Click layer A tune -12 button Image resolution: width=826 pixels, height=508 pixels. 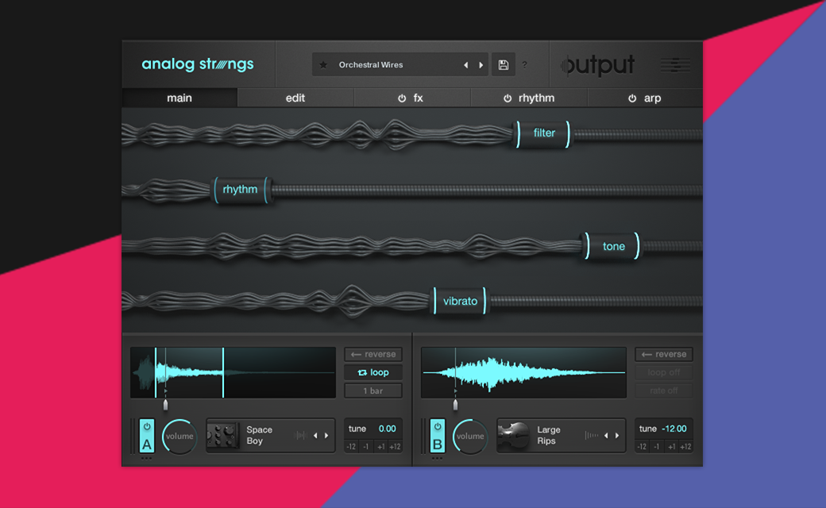click(351, 446)
